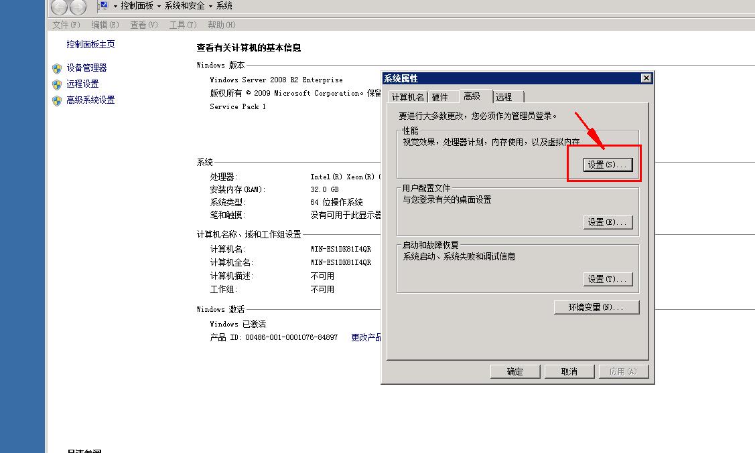
Task: Click the back navigation arrow icon
Action: pyautogui.click(x=59, y=6)
